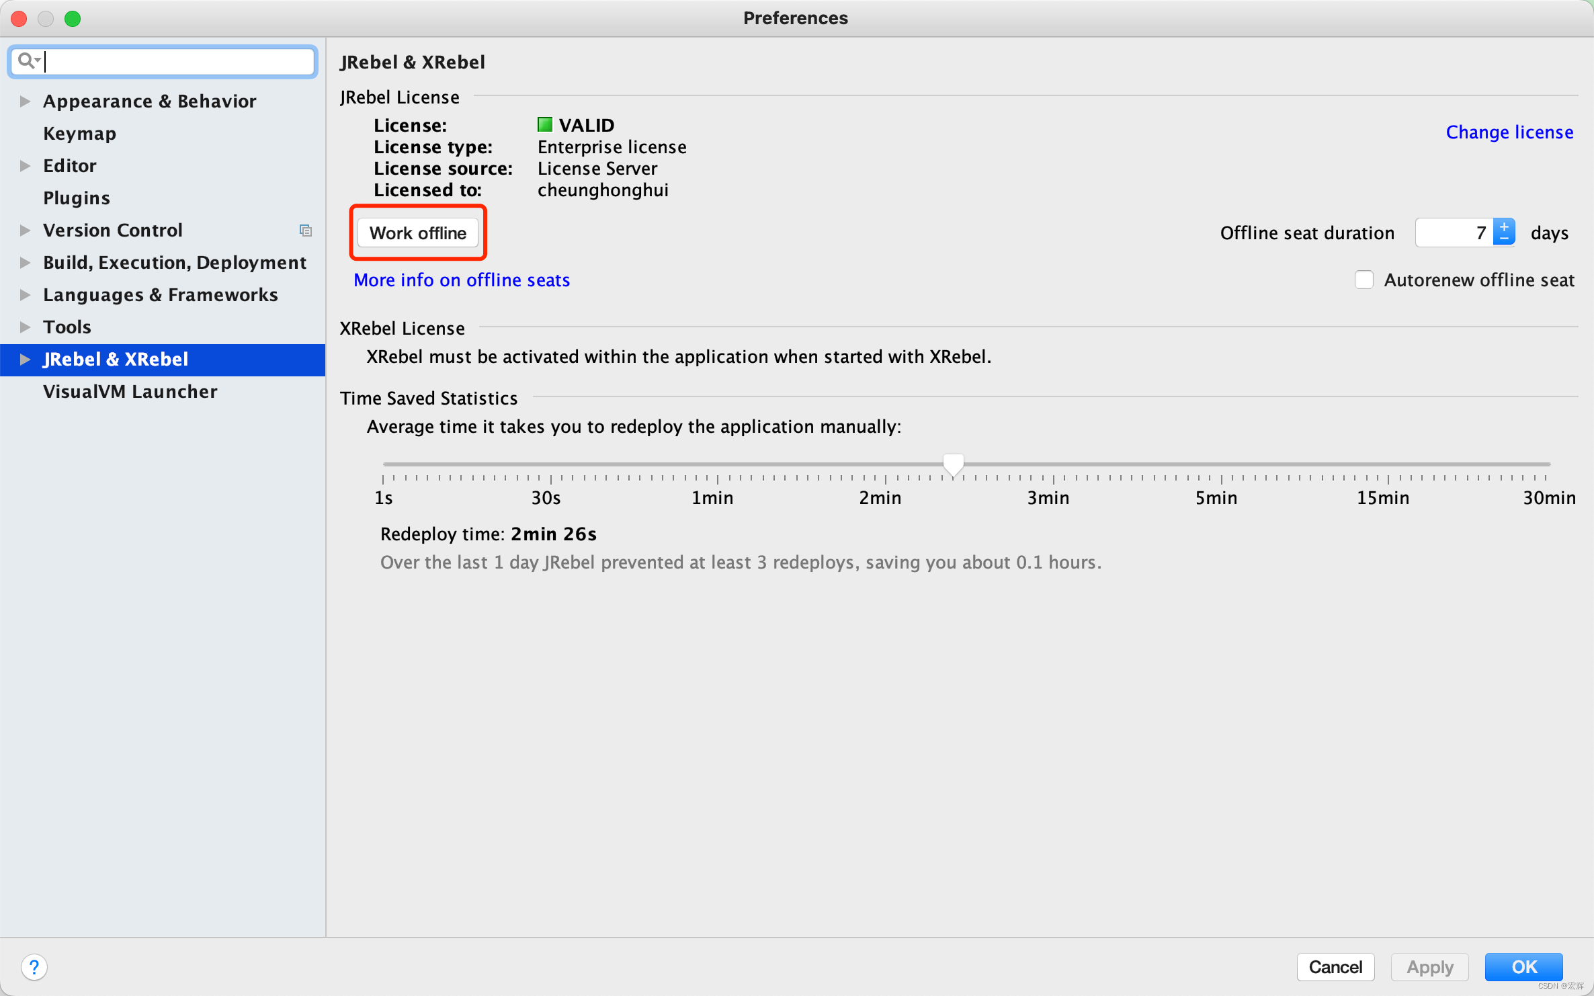1594x996 pixels.
Task: Expand Languages & Frameworks arrow
Action: click(x=26, y=295)
